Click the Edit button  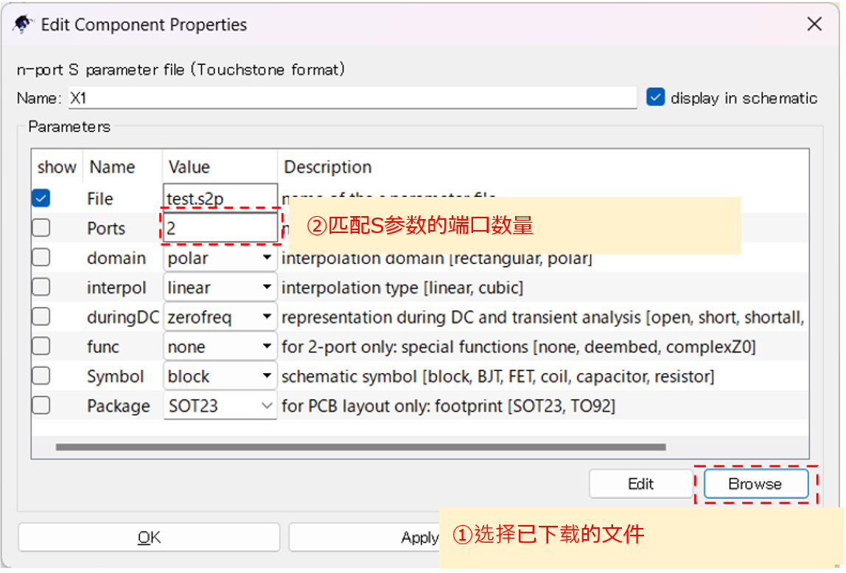pos(640,484)
